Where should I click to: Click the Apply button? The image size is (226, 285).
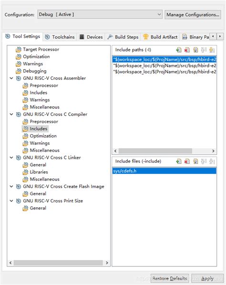(207, 278)
